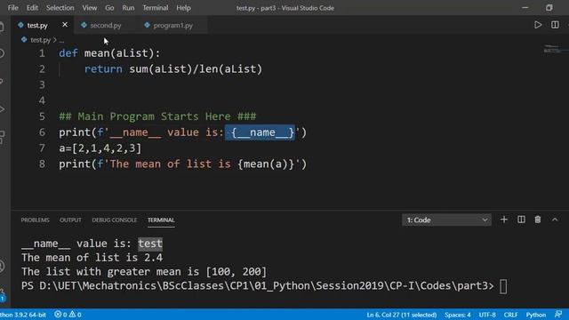Screen dimensions: 569x320
Task: Open the View menu
Action: tap(89, 8)
